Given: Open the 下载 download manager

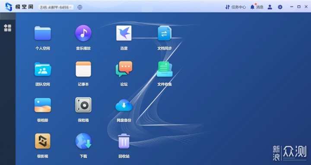Looking at the screenshot, I should click(83, 141).
